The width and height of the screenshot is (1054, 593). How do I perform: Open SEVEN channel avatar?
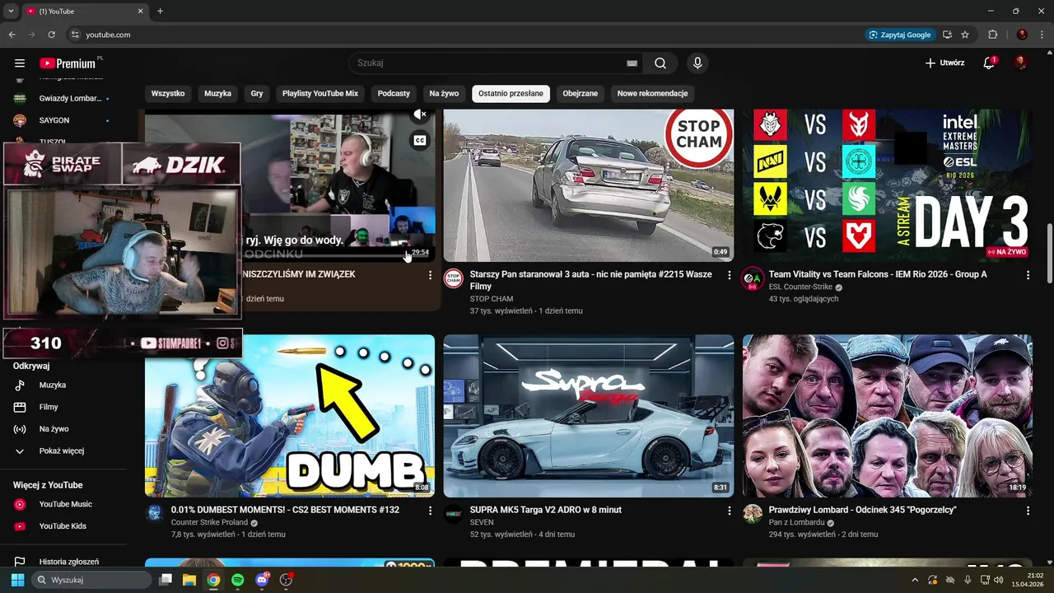[454, 514]
